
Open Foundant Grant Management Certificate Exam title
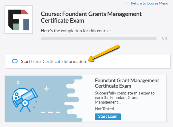pyautogui.click(x=127, y=83)
